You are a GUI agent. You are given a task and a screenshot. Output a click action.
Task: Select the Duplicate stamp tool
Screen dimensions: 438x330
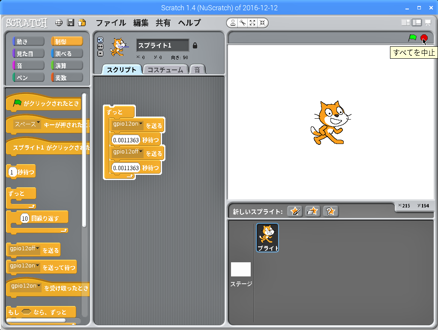pos(233,23)
